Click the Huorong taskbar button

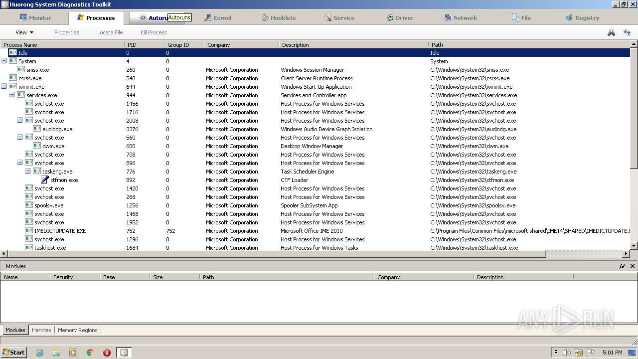point(124,353)
